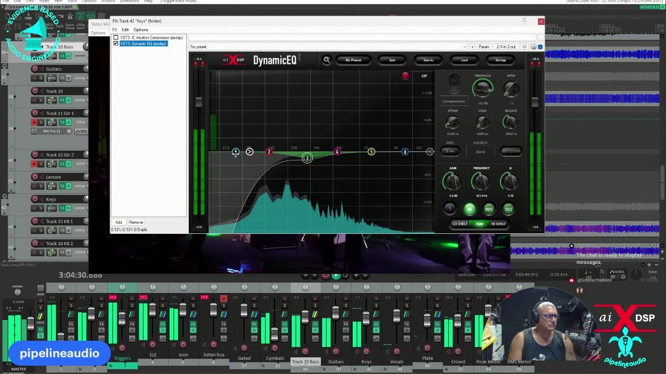The image size is (666, 374).
Task: Open FX menu in FX window
Action: point(114,30)
